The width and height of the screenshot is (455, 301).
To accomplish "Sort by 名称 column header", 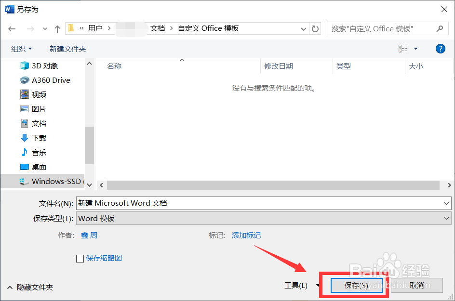I will [114, 66].
